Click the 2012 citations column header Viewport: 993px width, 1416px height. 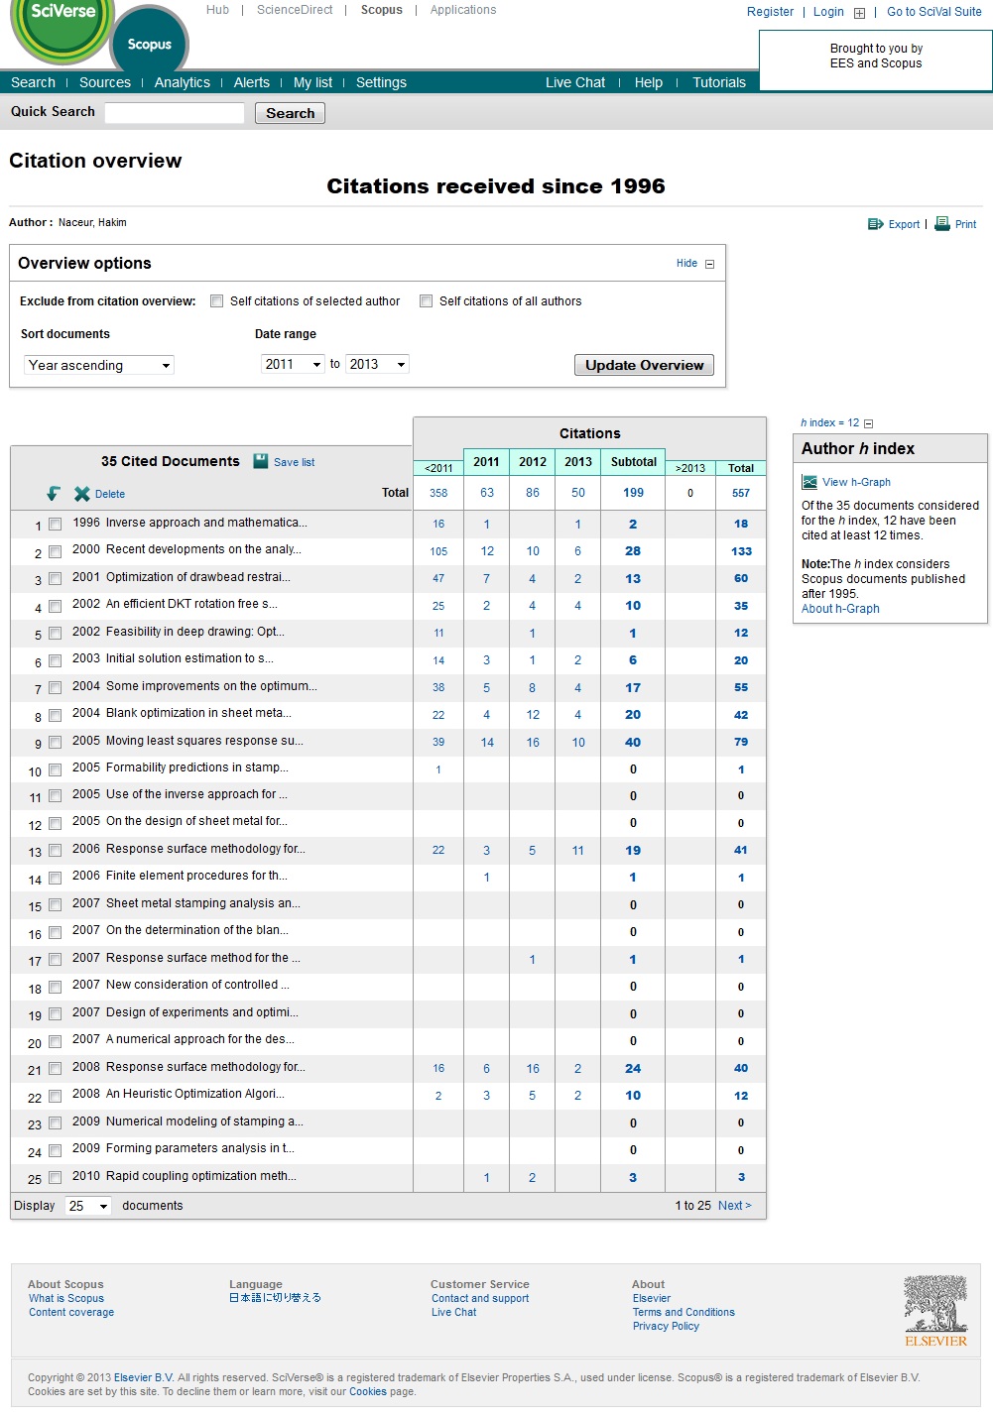533,462
